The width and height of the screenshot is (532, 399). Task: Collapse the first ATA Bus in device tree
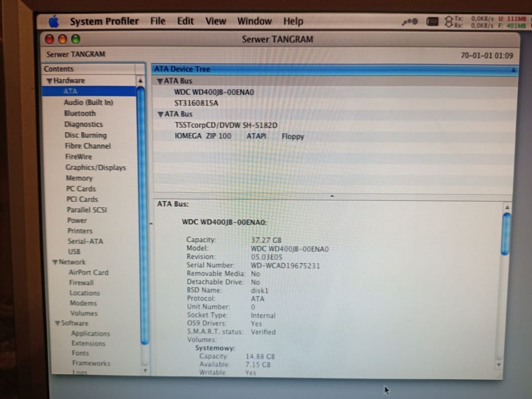coord(160,82)
